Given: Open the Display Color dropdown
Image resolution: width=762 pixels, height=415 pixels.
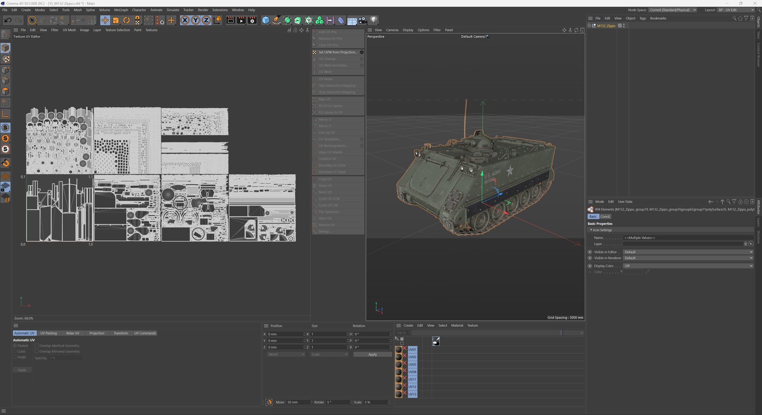Looking at the screenshot, I should click(x=688, y=266).
